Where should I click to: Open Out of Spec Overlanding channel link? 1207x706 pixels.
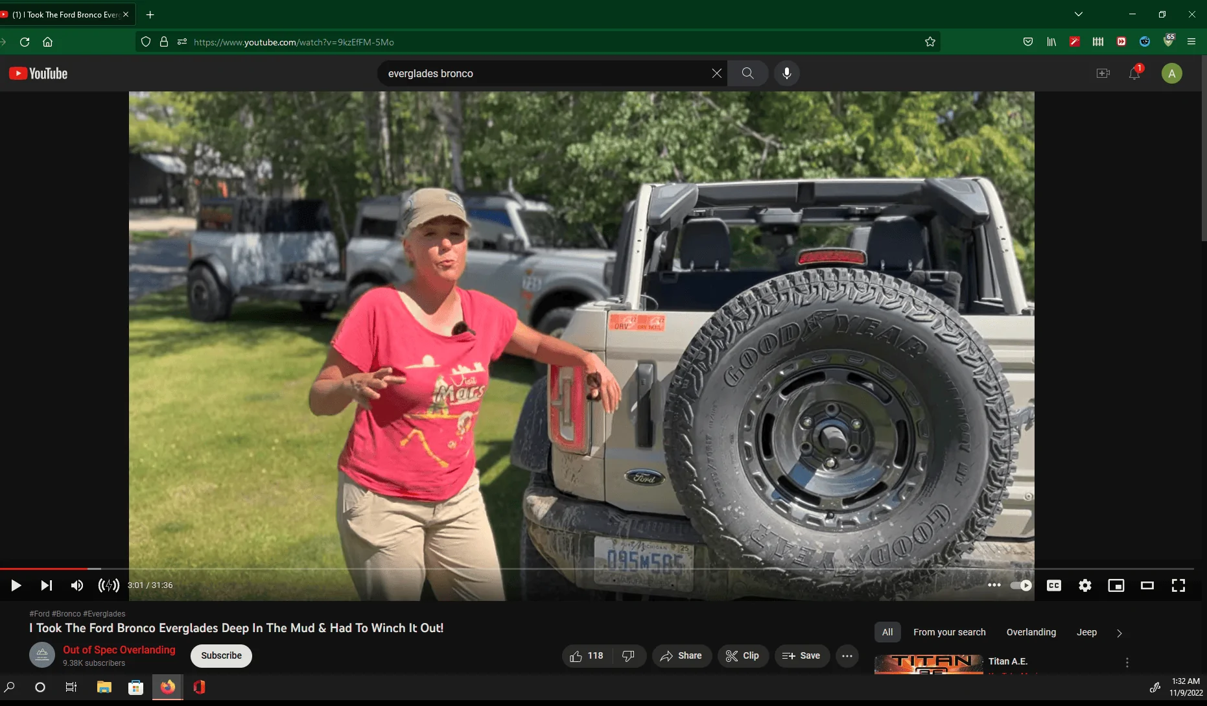click(119, 650)
